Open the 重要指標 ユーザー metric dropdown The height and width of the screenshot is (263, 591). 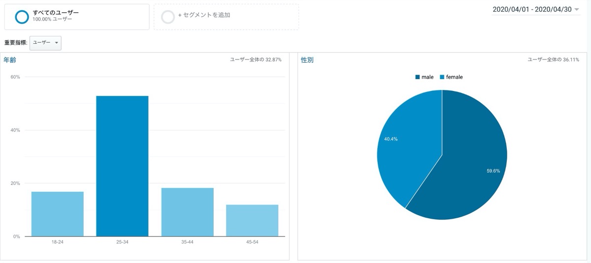click(x=45, y=43)
